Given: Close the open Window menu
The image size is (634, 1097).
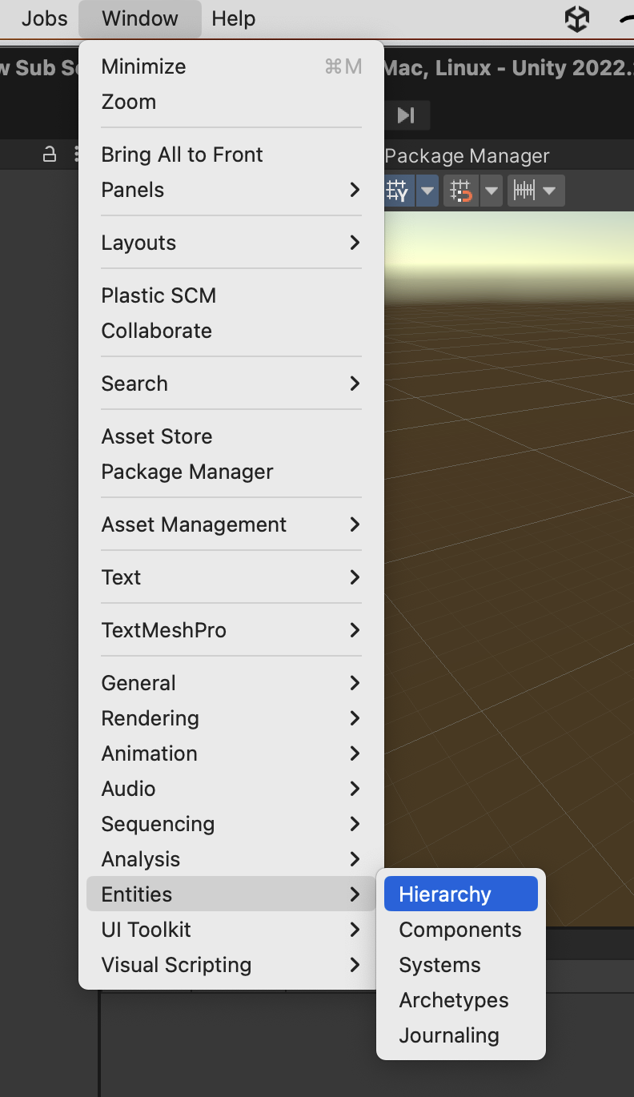Looking at the screenshot, I should tap(140, 18).
